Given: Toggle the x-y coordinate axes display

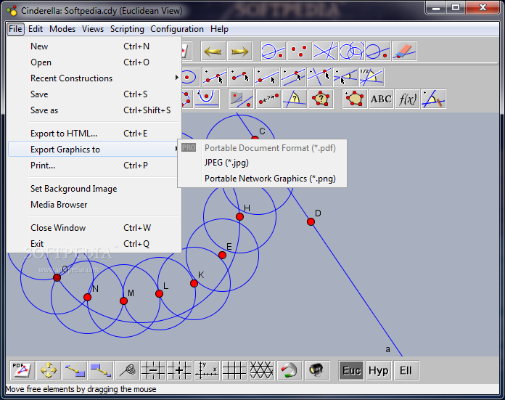Looking at the screenshot, I should 208,370.
